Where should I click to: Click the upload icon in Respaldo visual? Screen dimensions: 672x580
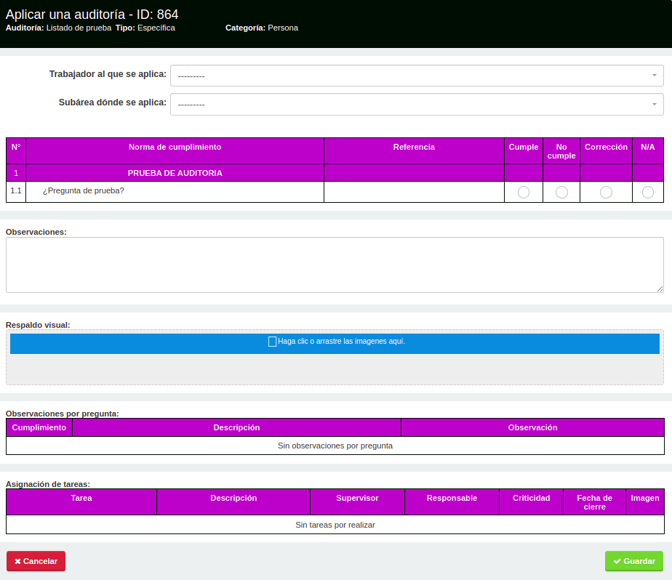click(273, 342)
